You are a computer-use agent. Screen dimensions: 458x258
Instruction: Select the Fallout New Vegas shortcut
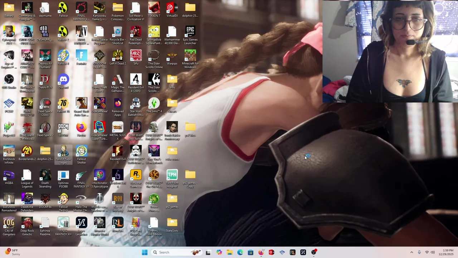coord(63,155)
